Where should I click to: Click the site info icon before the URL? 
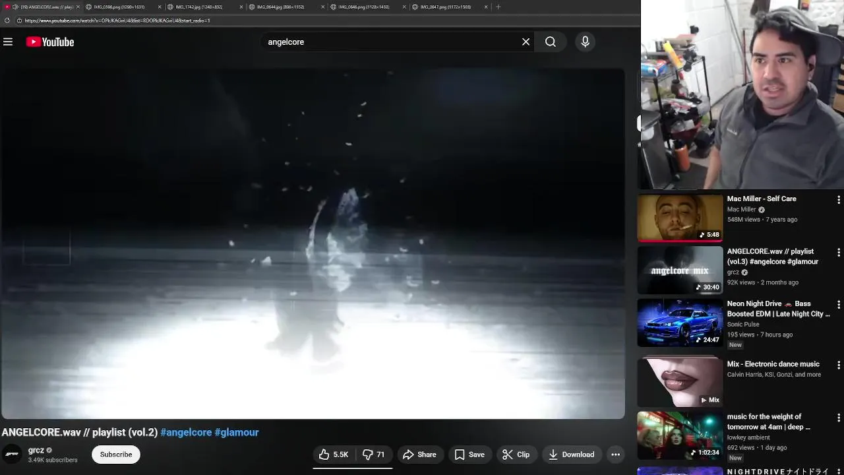[19, 20]
